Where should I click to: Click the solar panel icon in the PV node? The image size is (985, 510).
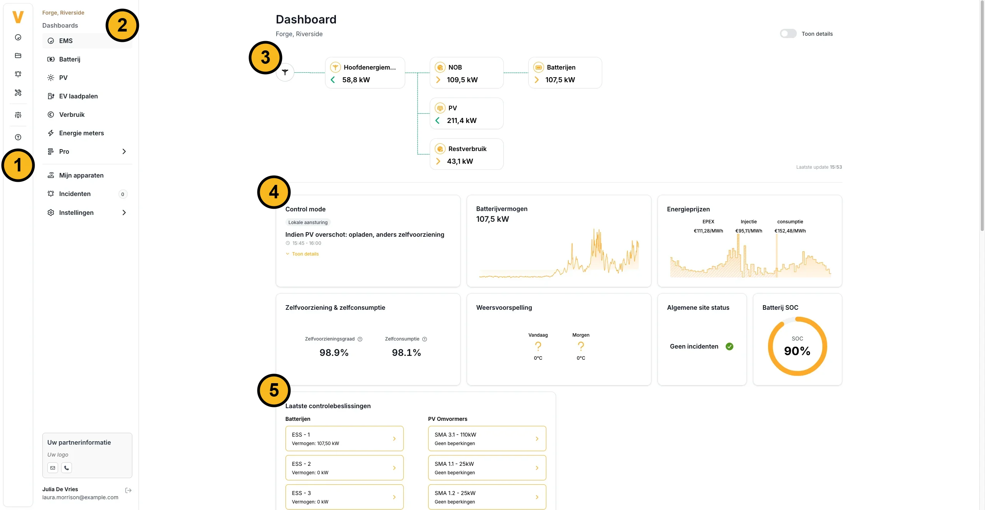440,108
